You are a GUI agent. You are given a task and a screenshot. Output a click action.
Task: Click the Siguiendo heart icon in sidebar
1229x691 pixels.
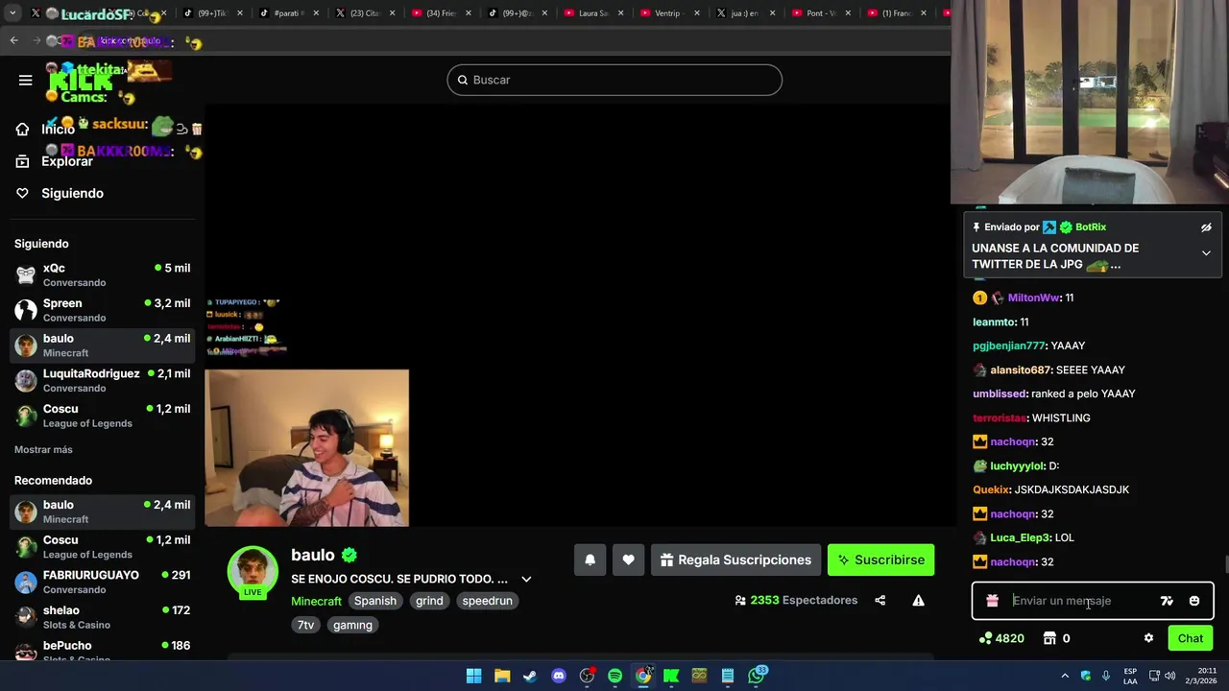tap(22, 193)
